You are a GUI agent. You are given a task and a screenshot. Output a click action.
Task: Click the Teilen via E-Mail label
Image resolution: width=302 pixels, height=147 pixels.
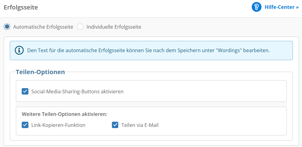140,125
